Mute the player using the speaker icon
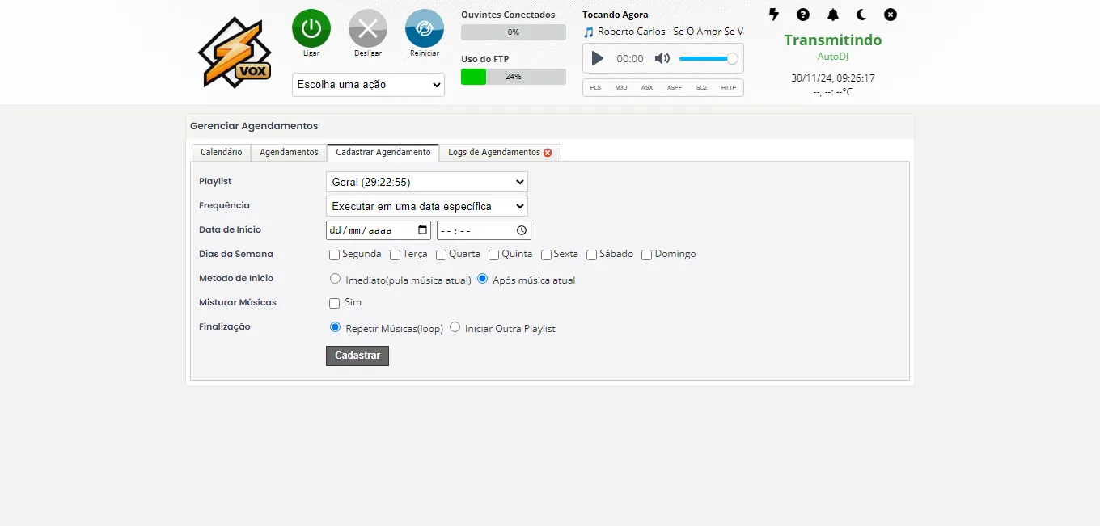Viewport: 1100px width, 526px height. click(662, 58)
